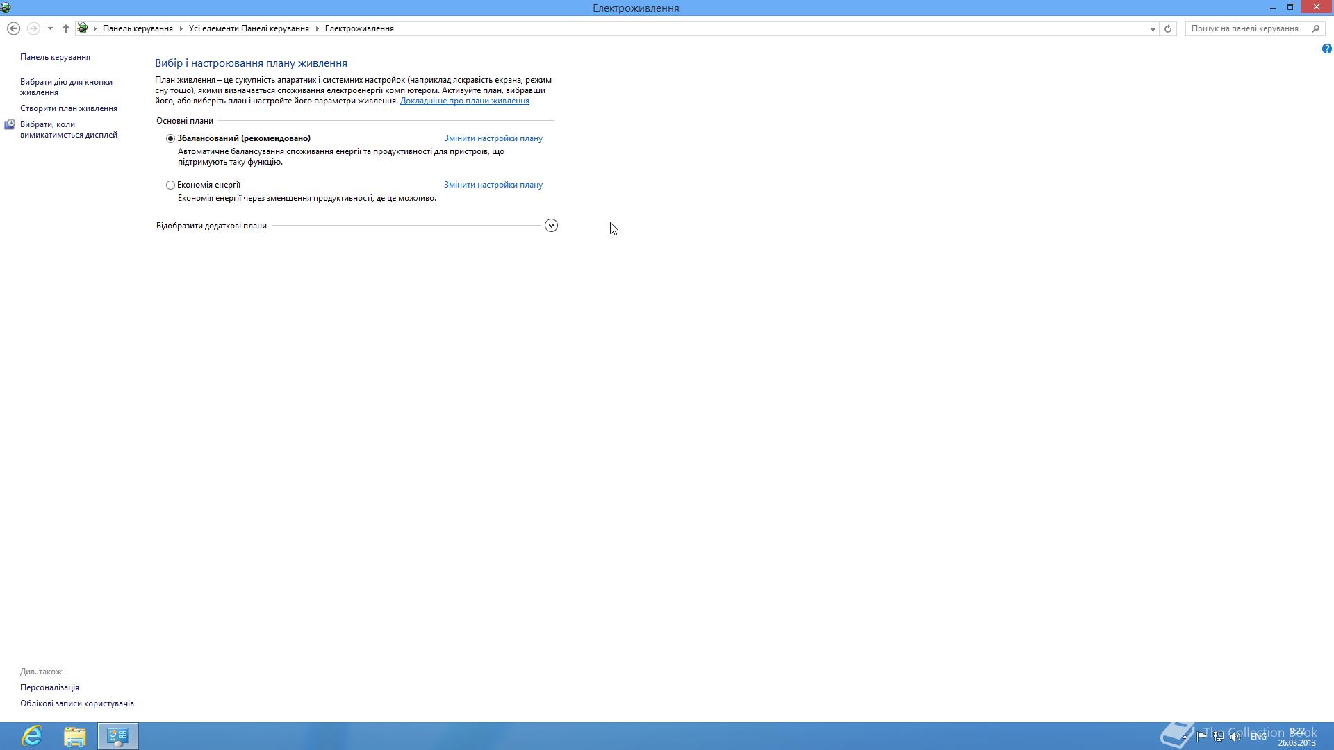Open 'Панель керування' sidebar home link
The image size is (1334, 750).
click(55, 57)
